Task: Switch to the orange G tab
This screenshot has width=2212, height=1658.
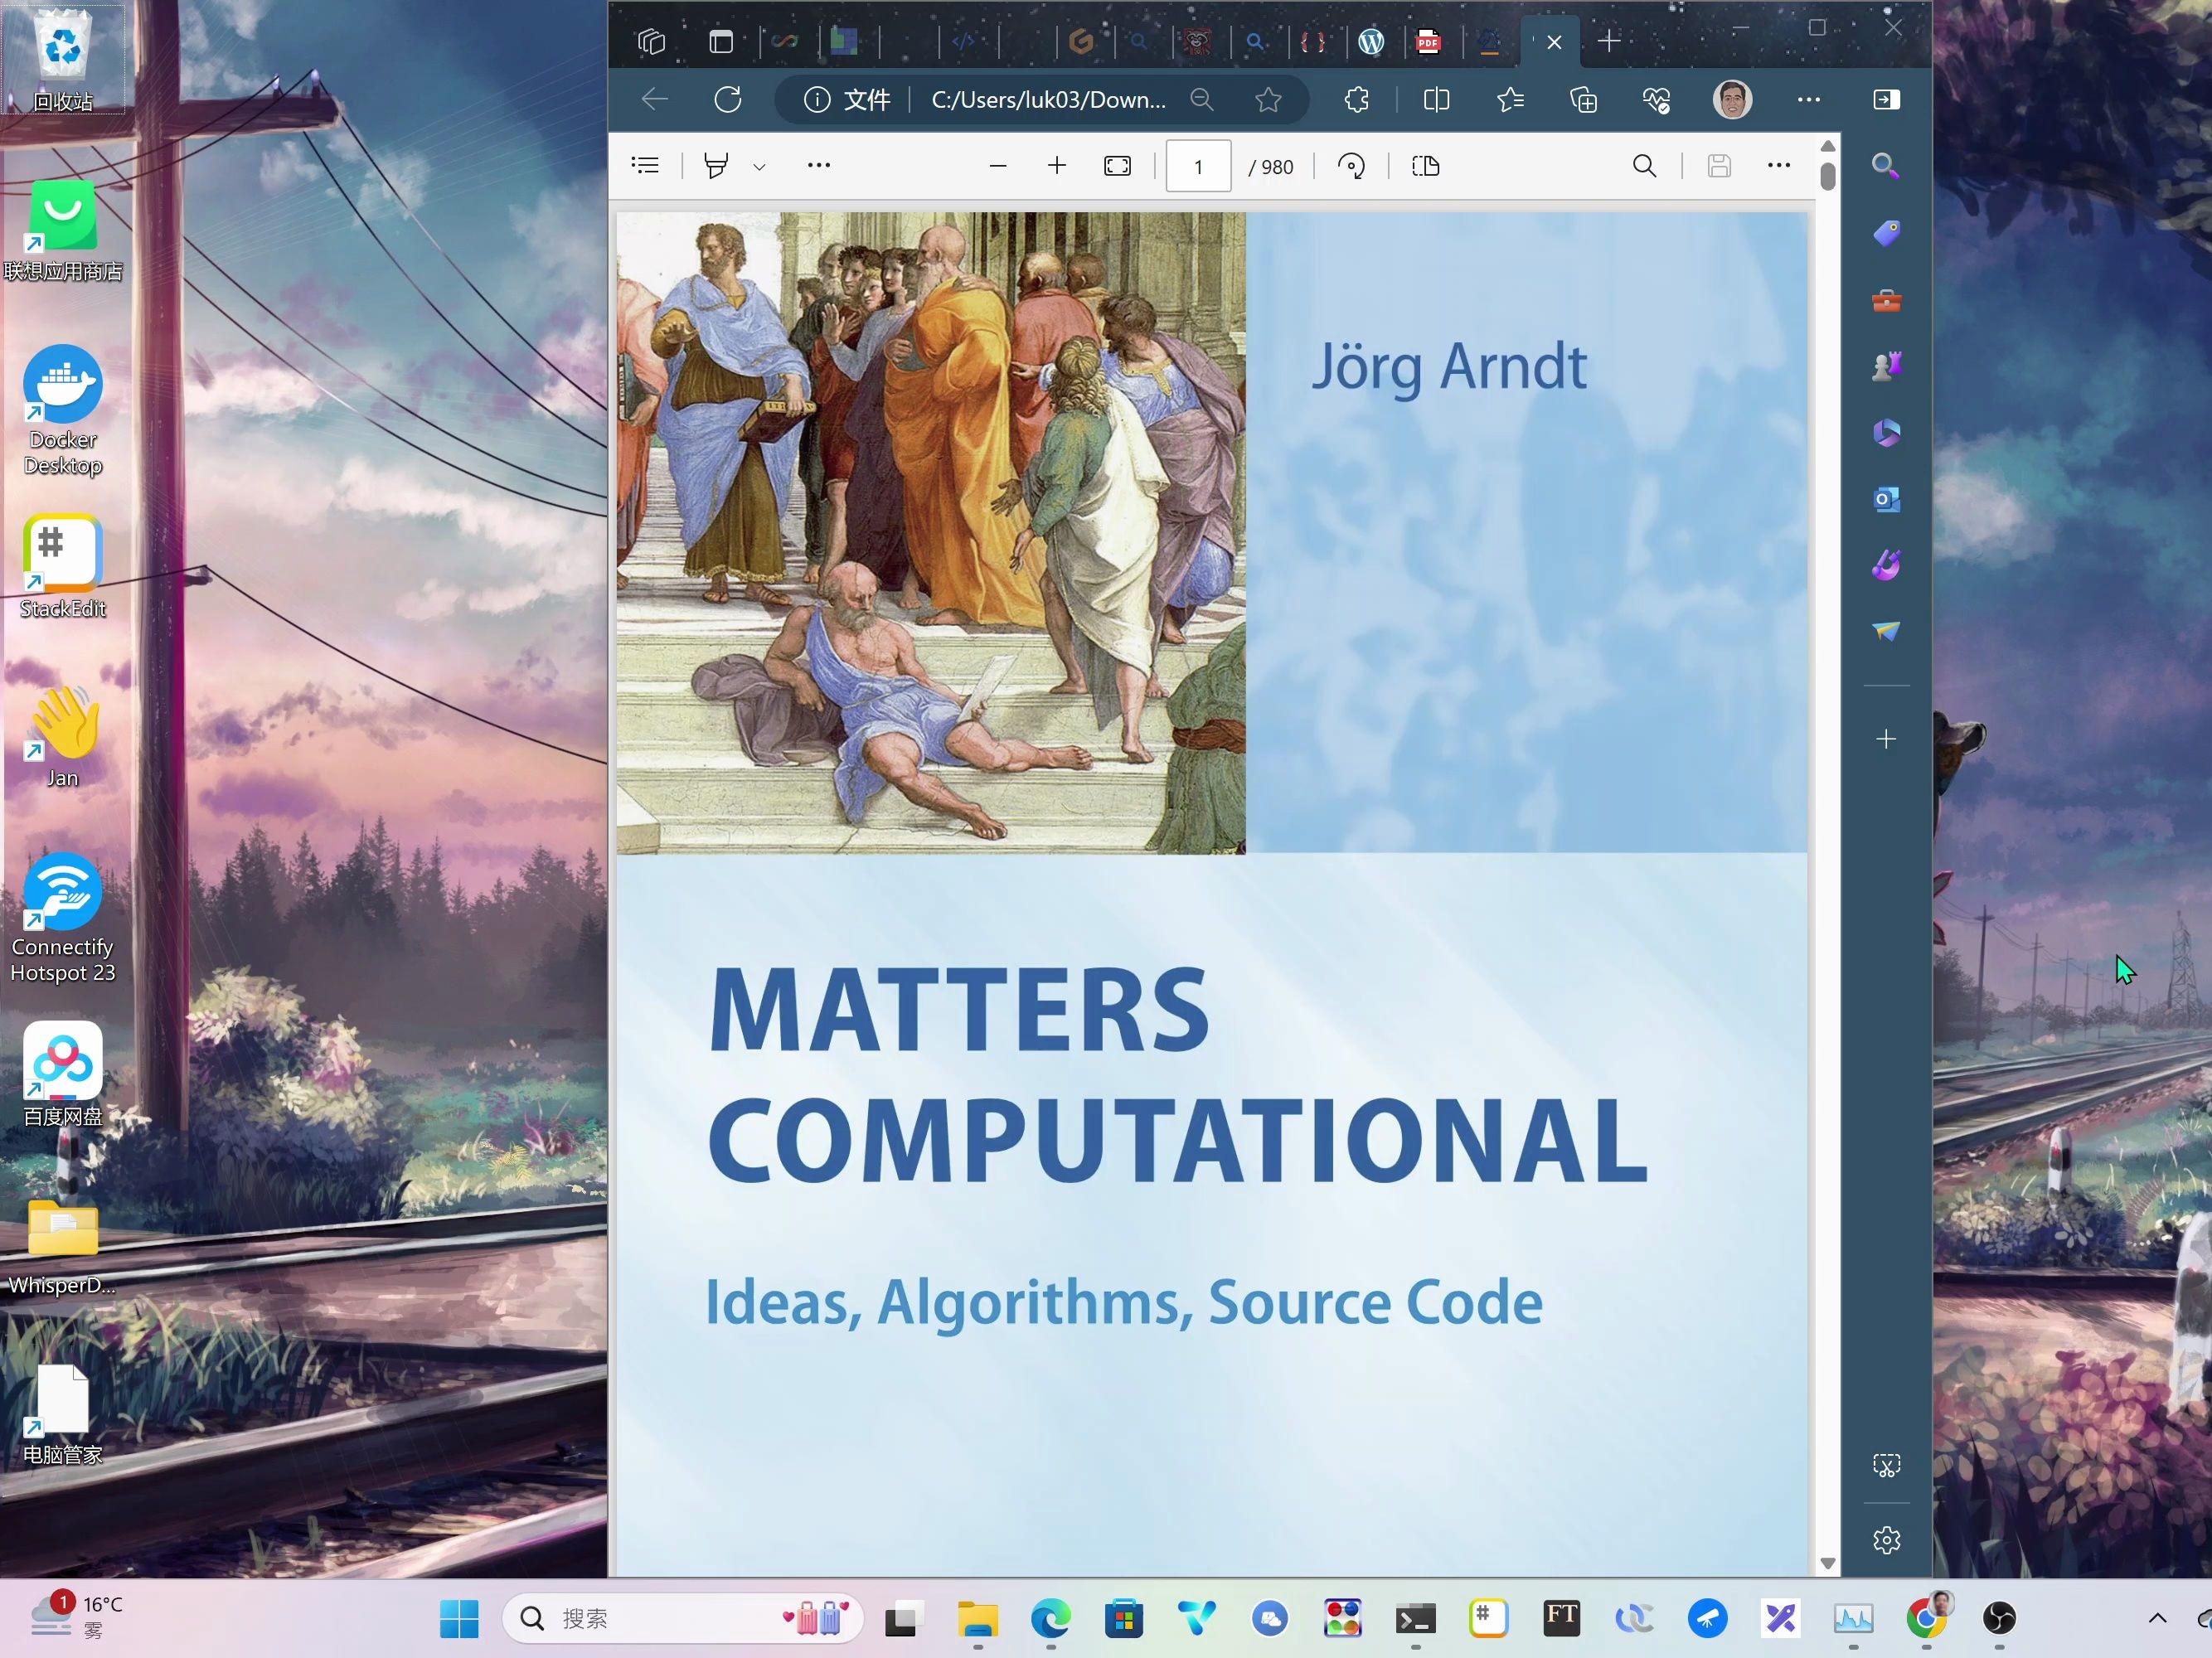Action: tap(1080, 41)
